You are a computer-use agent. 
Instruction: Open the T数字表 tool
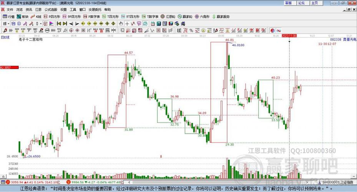pos(150,17)
